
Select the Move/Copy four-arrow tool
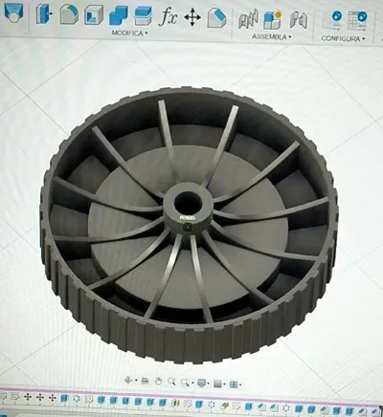tap(192, 17)
